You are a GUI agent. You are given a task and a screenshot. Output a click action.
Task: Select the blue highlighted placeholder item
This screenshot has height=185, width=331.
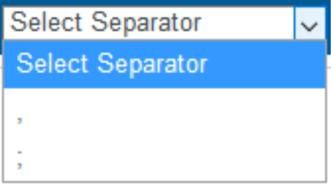[x=165, y=65]
